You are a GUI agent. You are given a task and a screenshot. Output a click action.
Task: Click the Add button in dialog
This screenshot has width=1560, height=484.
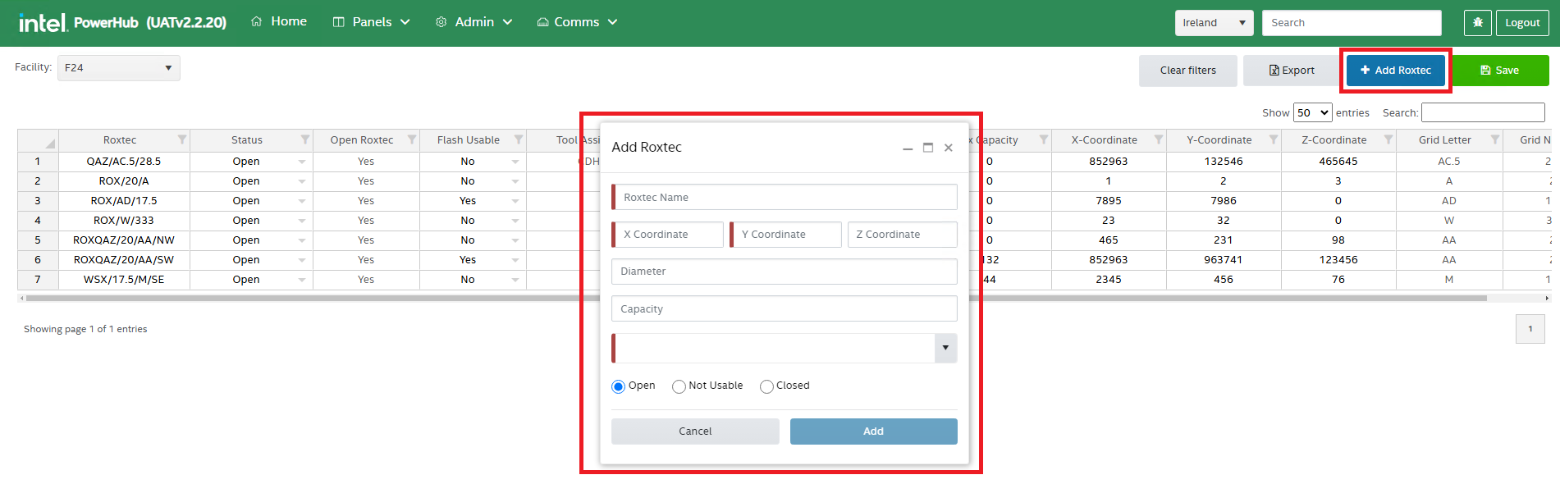coord(873,431)
